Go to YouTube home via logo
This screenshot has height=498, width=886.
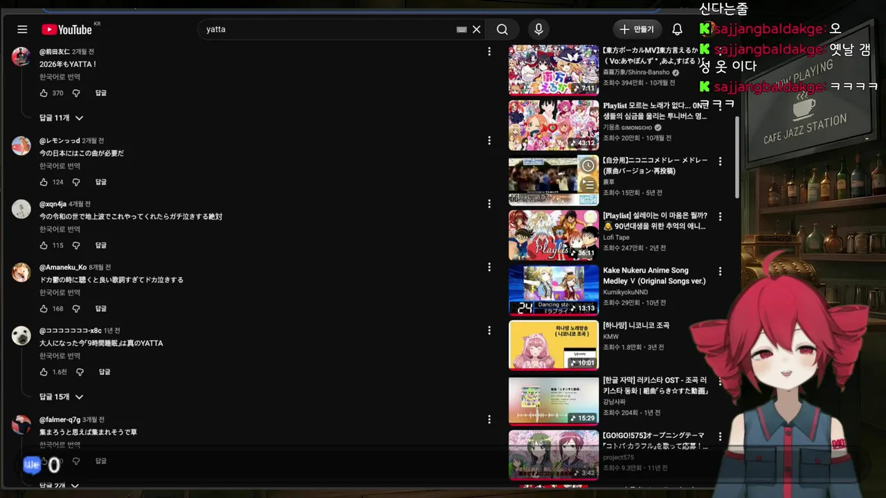[x=66, y=29]
